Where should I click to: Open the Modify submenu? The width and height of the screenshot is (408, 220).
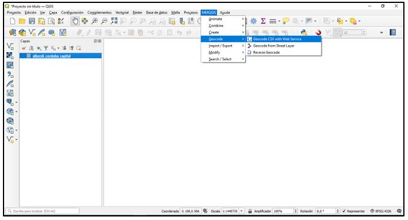[x=223, y=52]
